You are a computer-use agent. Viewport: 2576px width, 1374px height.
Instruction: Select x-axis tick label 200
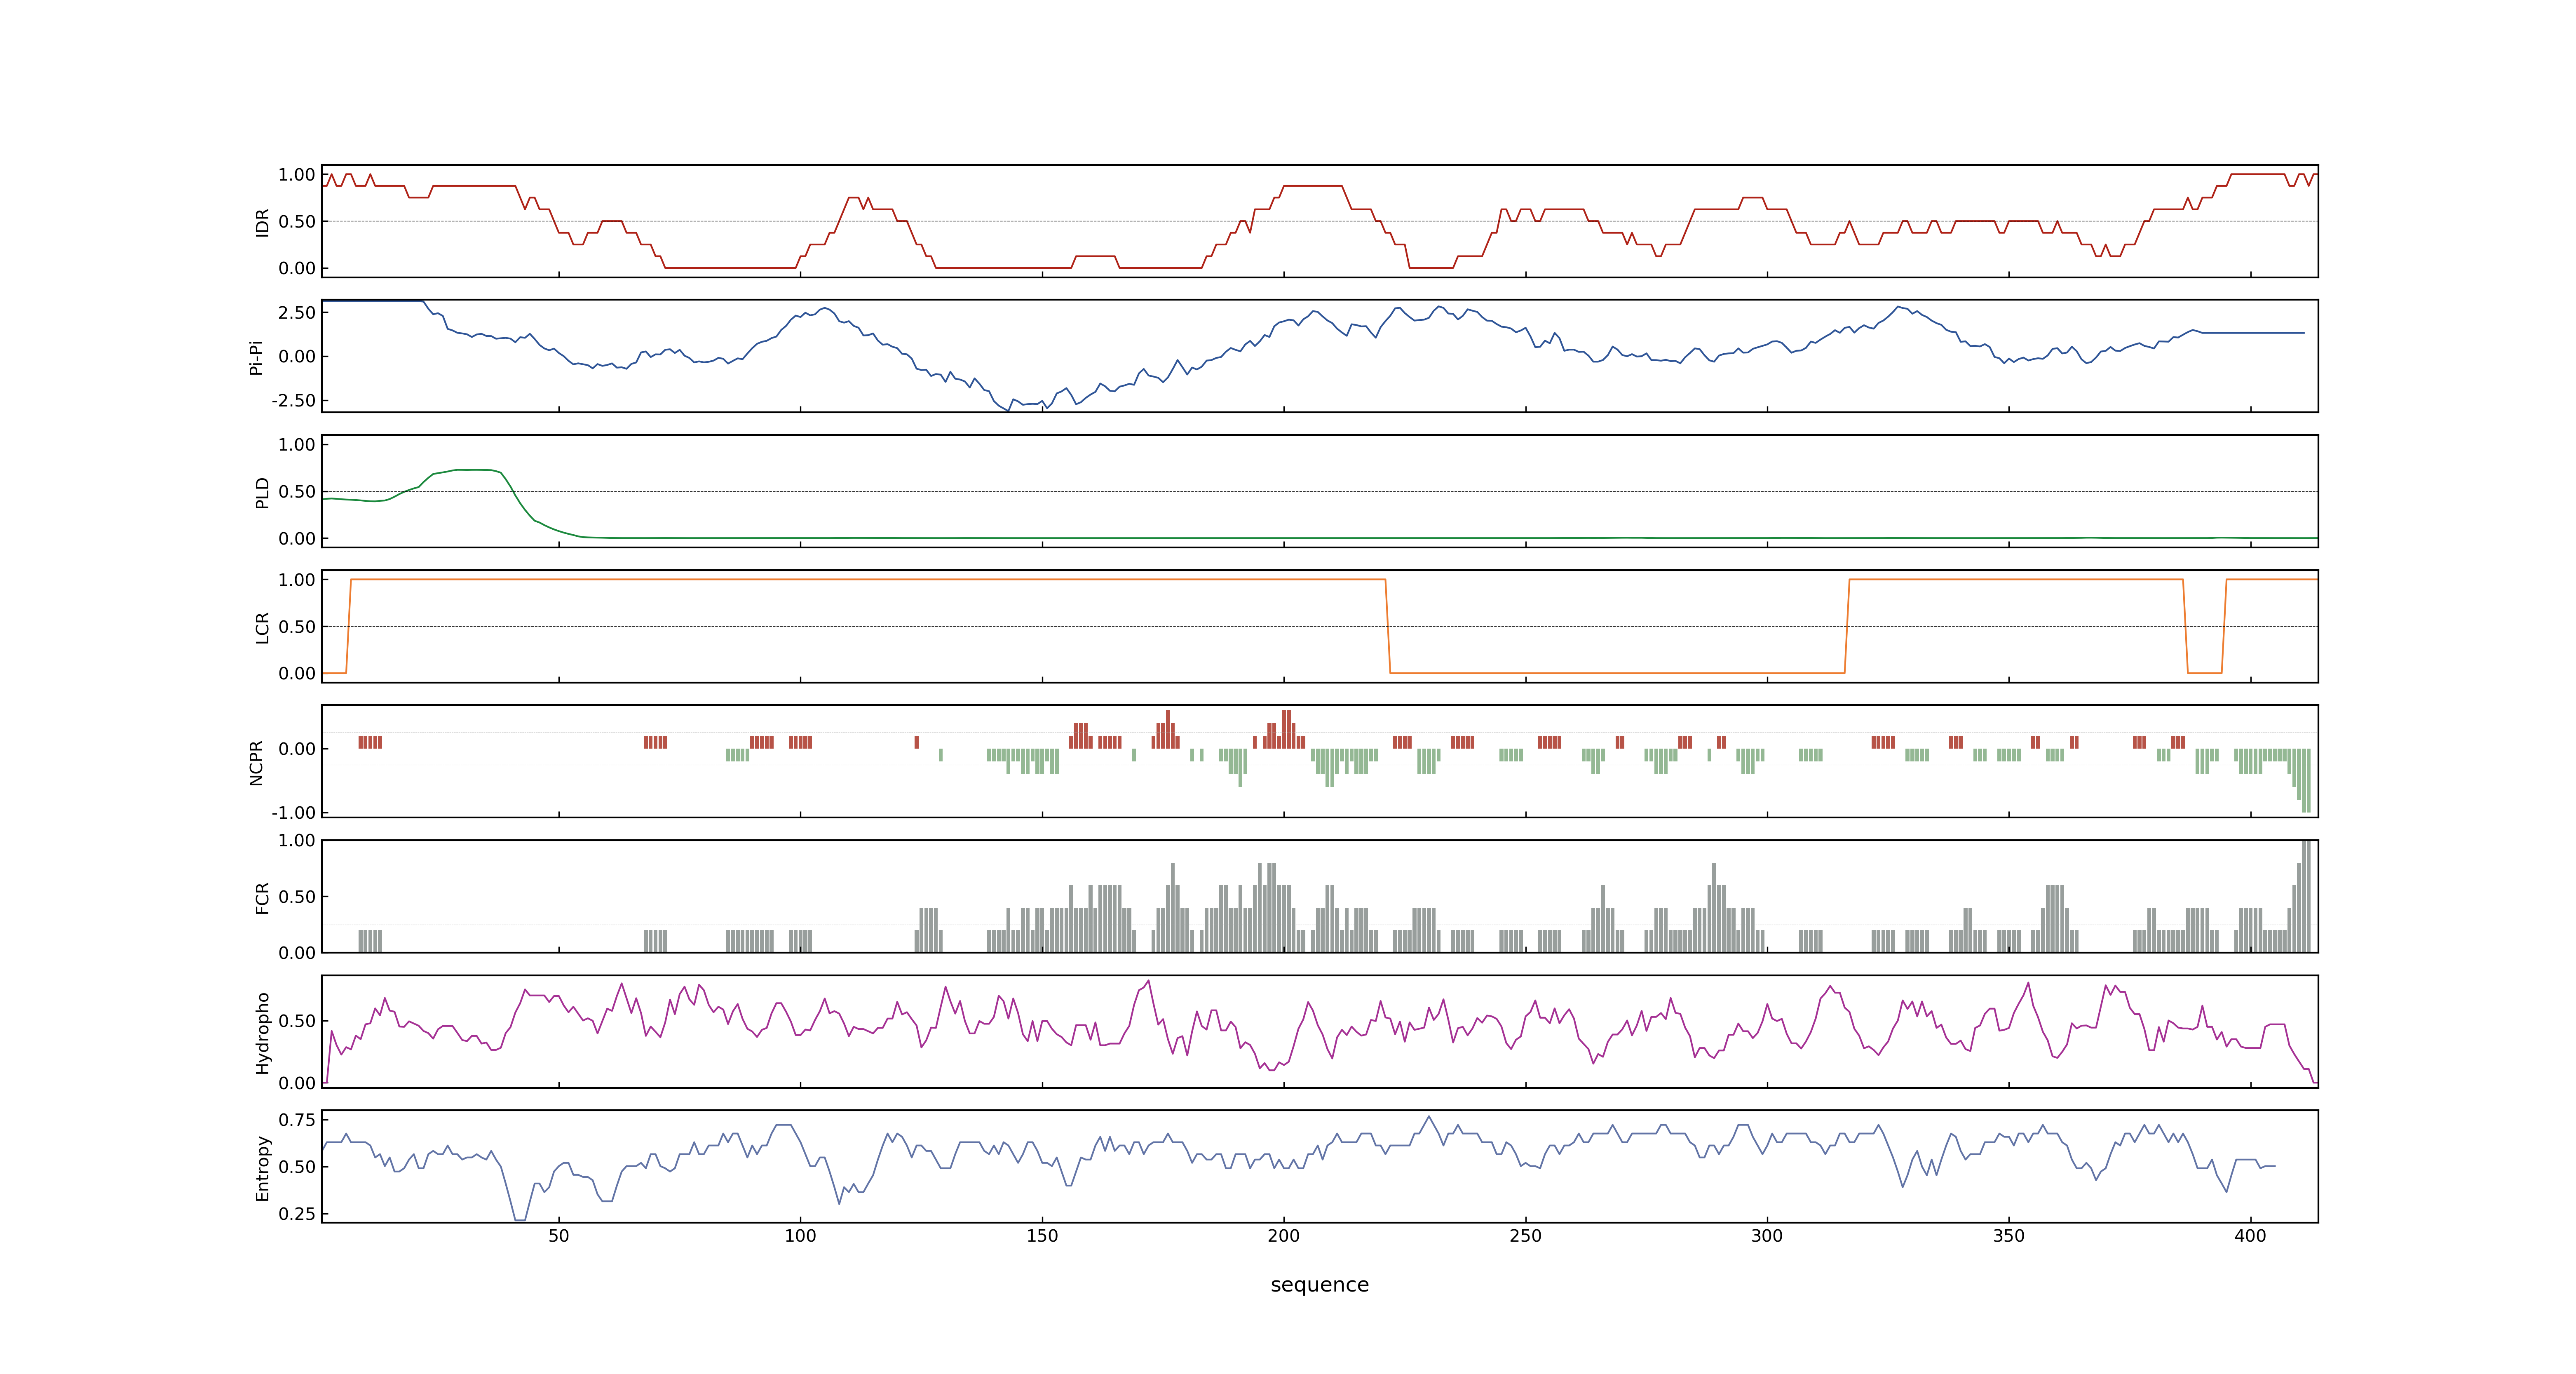coord(1283,1236)
